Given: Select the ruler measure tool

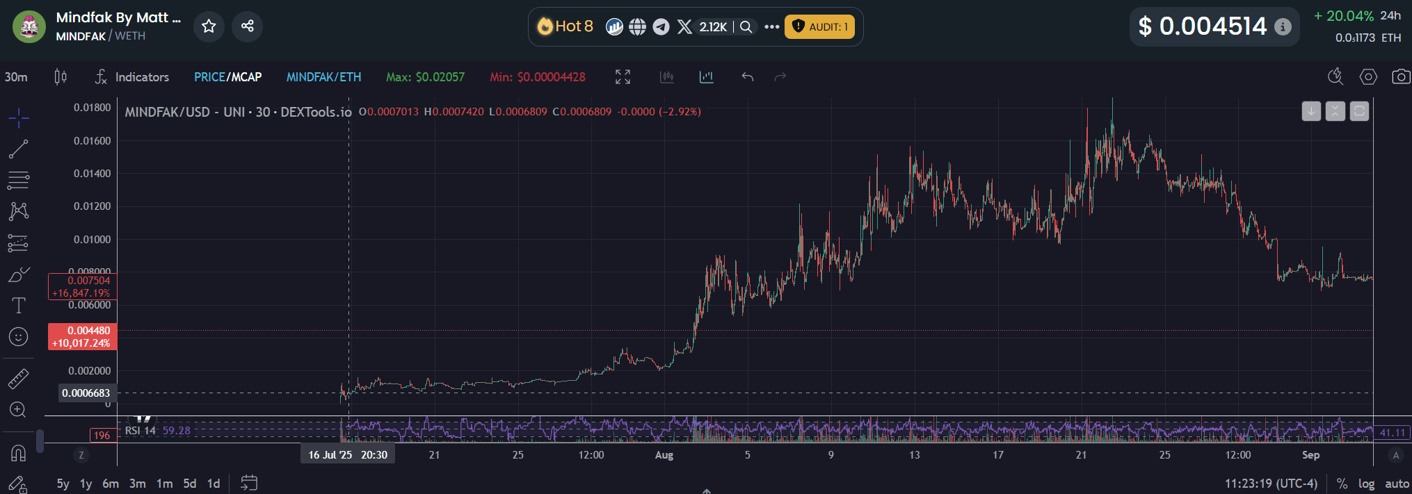Looking at the screenshot, I should (x=18, y=379).
